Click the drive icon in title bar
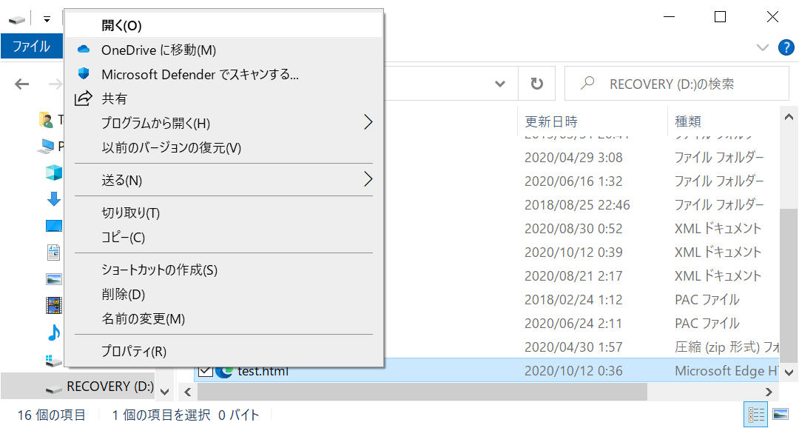 (17, 19)
